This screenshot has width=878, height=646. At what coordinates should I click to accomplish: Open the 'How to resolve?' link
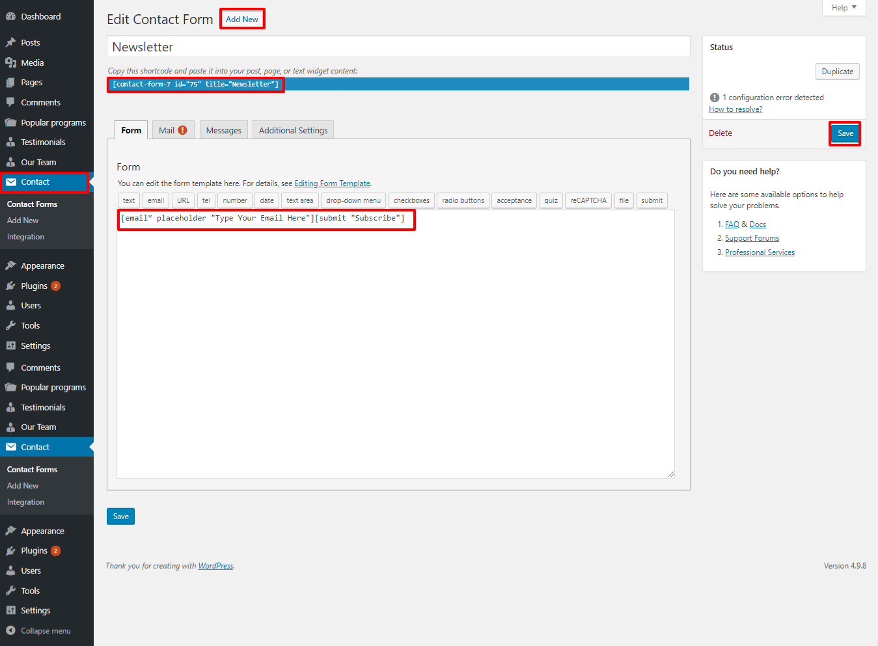(x=735, y=109)
